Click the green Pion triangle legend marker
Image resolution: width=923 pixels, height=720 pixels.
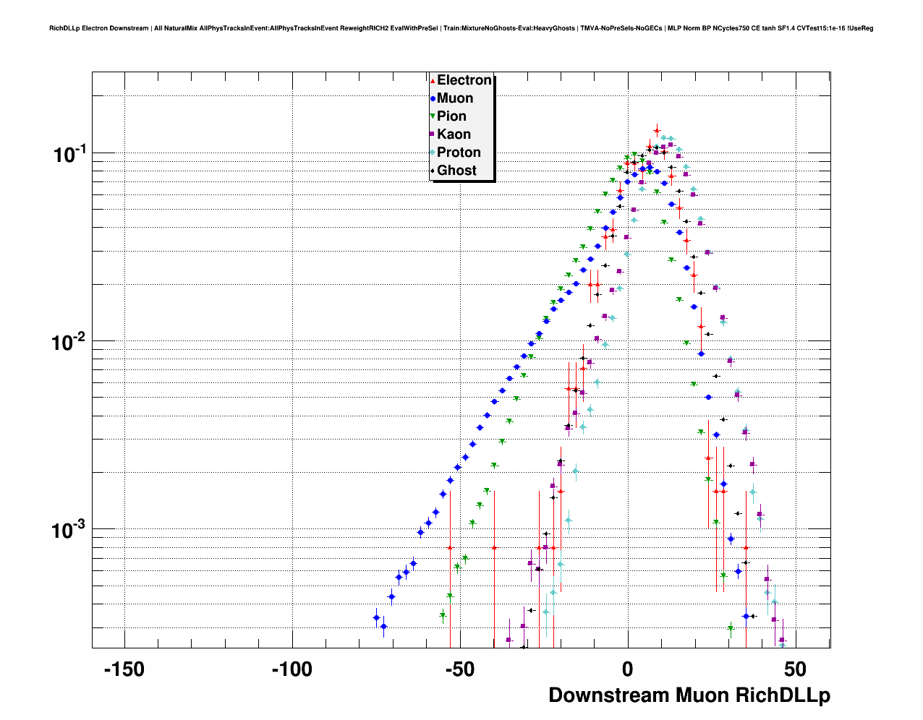tap(433, 116)
